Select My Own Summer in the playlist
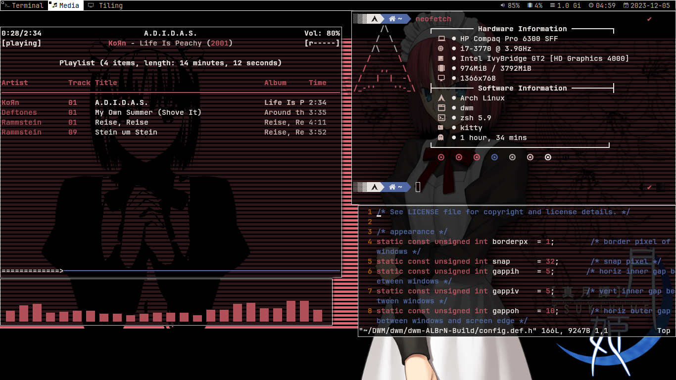This screenshot has height=380, width=676. pyautogui.click(x=148, y=112)
